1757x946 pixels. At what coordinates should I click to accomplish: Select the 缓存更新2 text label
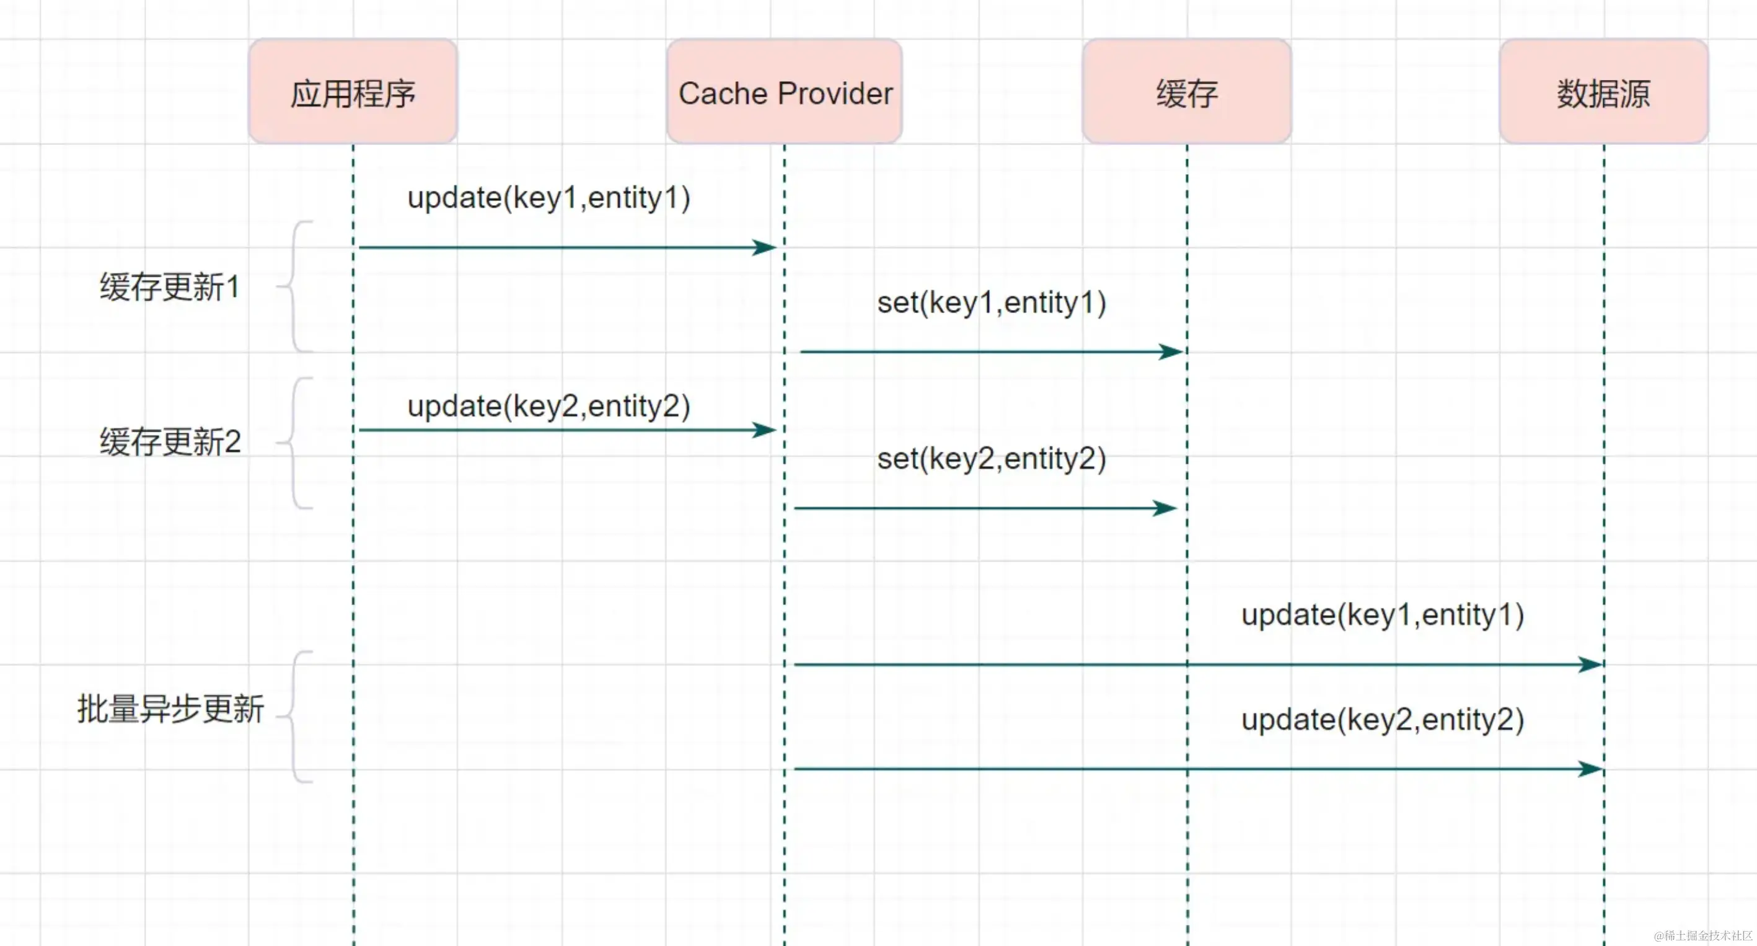tap(170, 442)
